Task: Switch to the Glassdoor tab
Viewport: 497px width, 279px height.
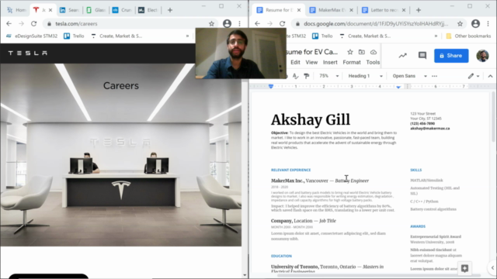Action: point(96,10)
